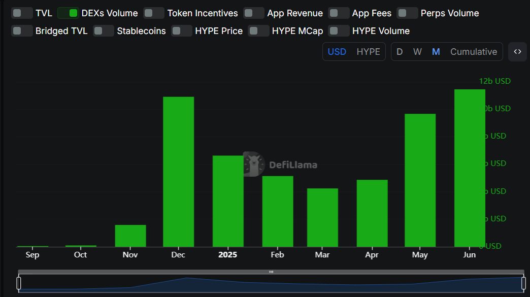This screenshot has width=530, height=297.
Task: Switch on the Bridged TVL toggle
Action: [22, 31]
